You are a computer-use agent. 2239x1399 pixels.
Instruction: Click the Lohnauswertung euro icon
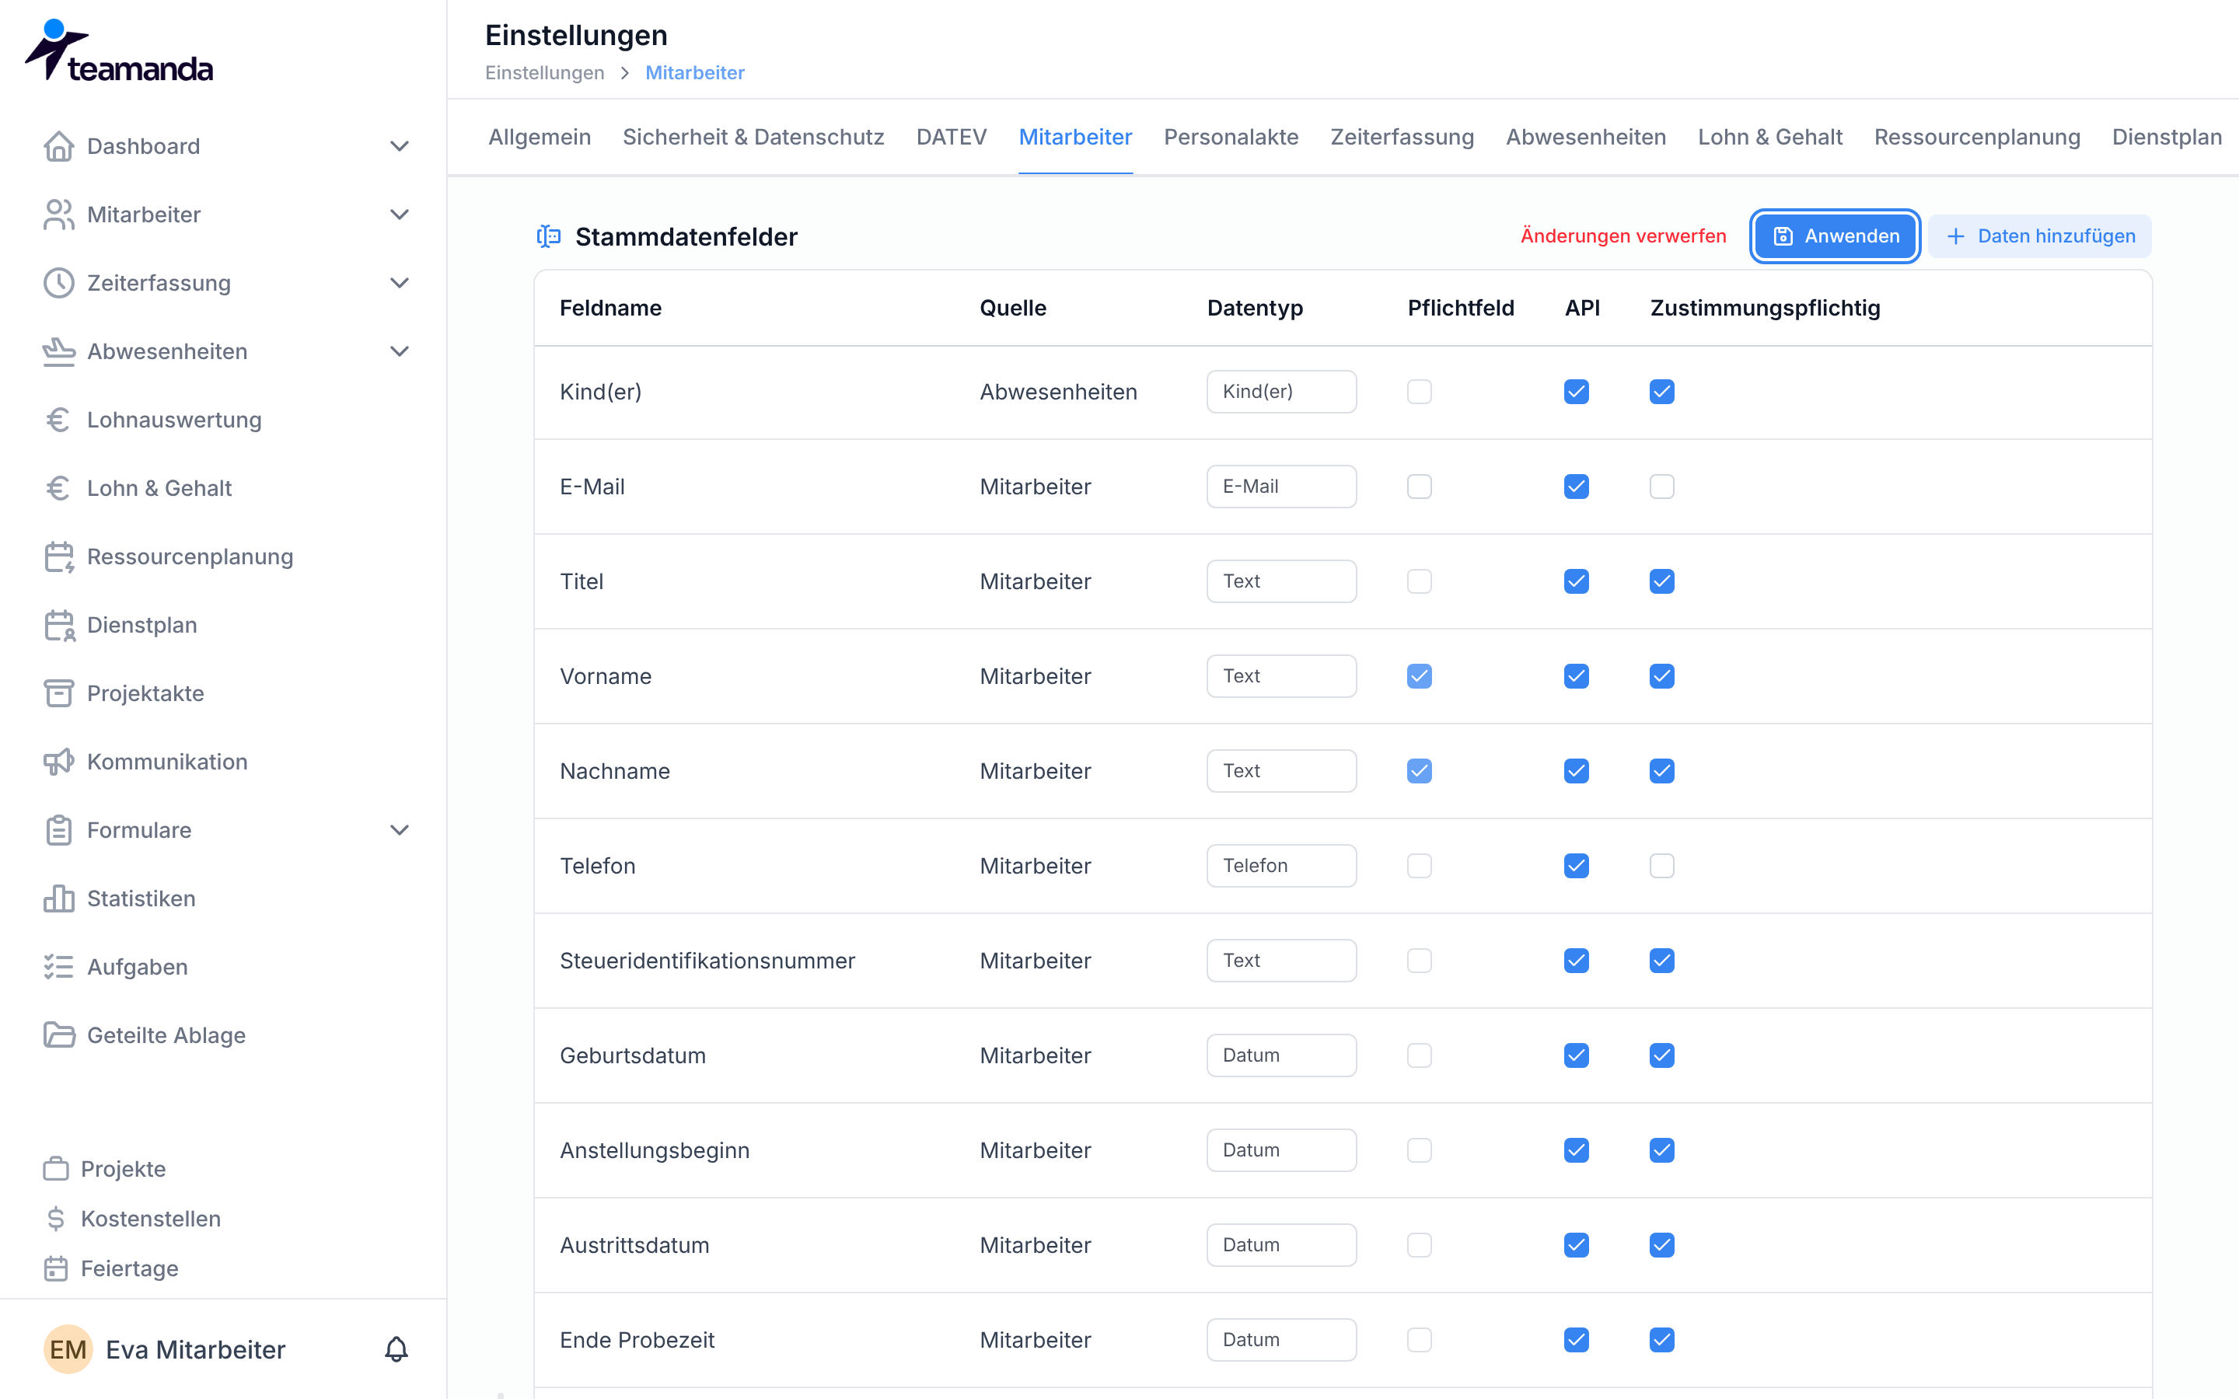point(59,420)
